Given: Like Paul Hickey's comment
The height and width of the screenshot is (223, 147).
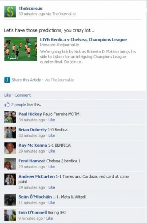Looking at the screenshot, I should pos(52,120).
